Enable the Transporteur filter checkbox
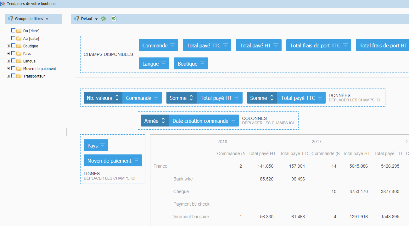Viewport: 409px width, 226px height. 13,76
